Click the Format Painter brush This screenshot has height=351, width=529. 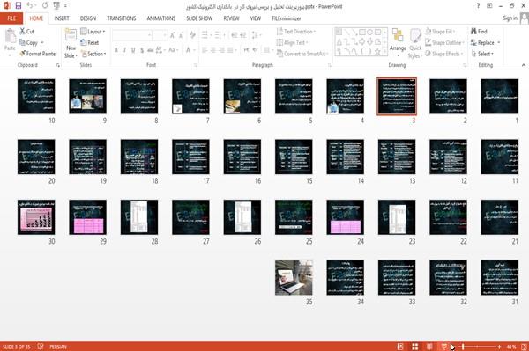tap(38, 54)
